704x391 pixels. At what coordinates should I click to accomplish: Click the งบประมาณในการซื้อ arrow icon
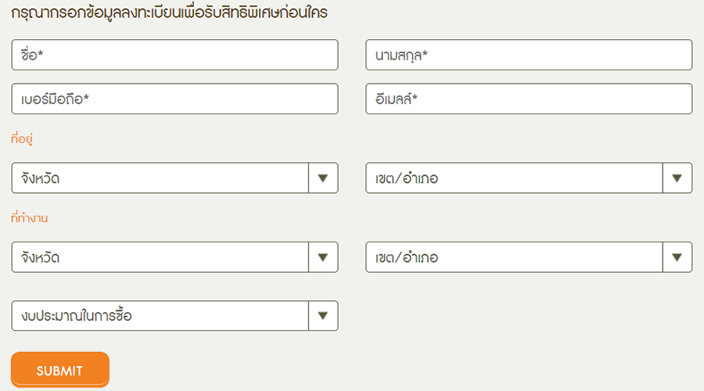[322, 316]
